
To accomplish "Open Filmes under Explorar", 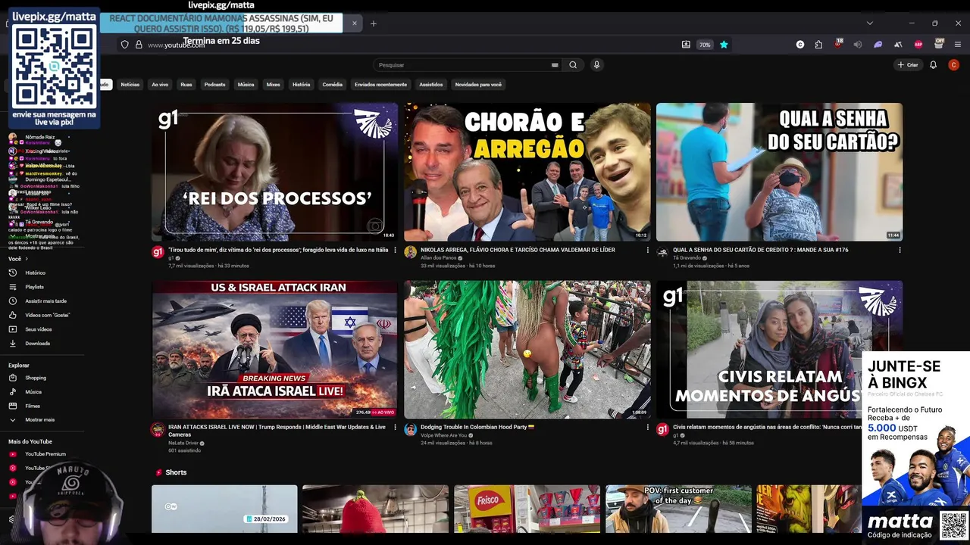I will [x=33, y=406].
